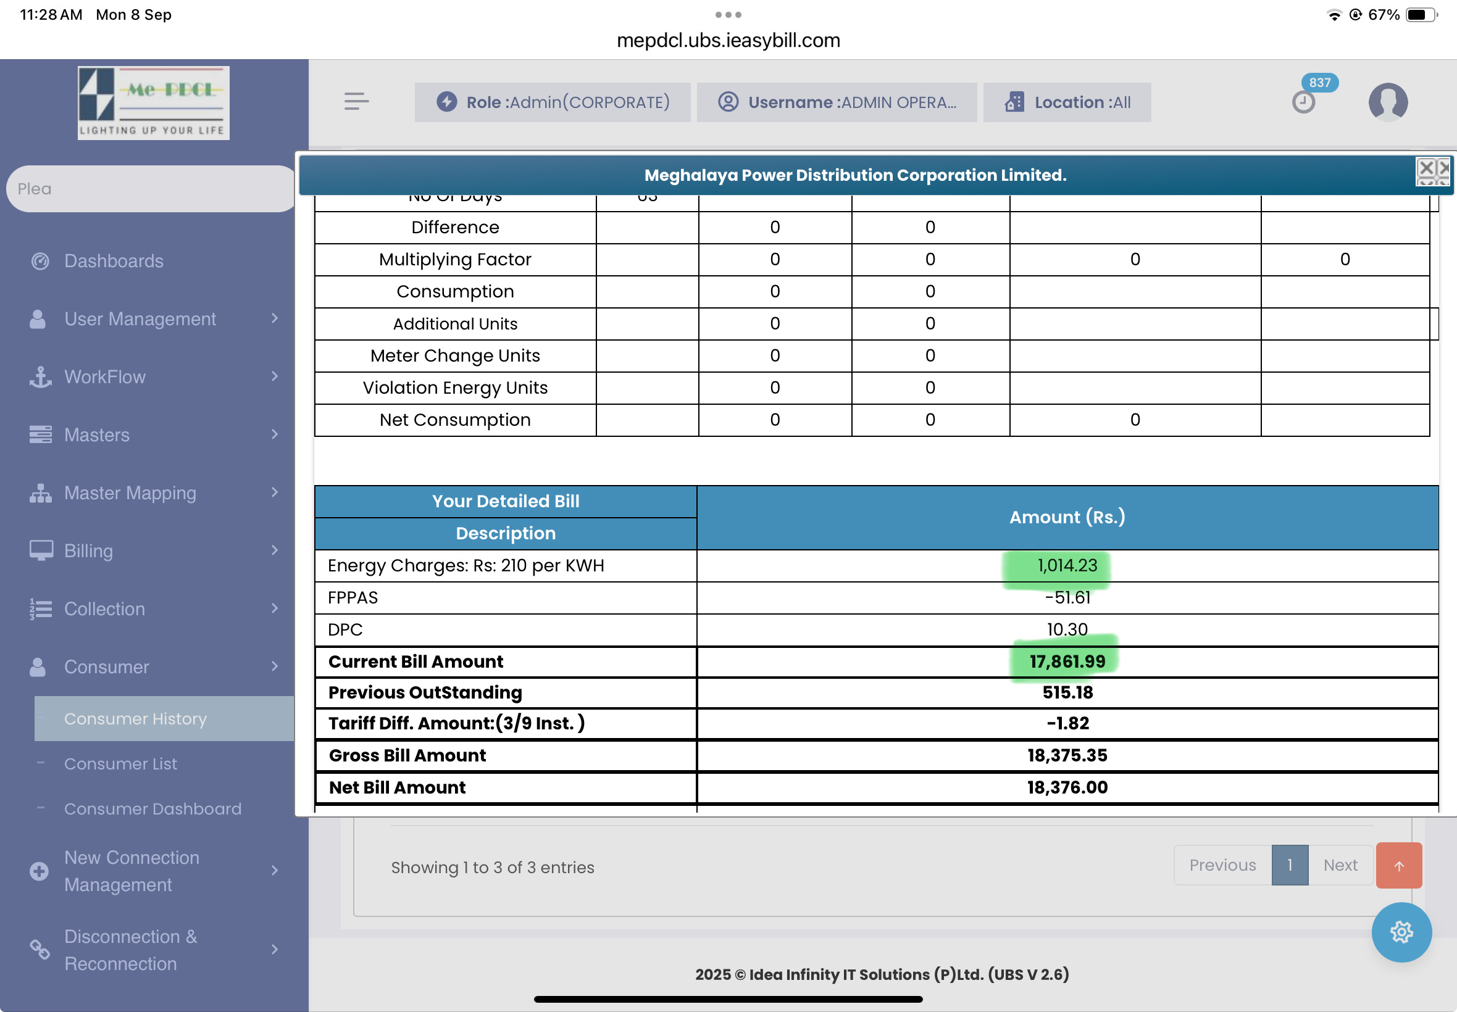Click the Dashboards gauge icon

coord(40,261)
